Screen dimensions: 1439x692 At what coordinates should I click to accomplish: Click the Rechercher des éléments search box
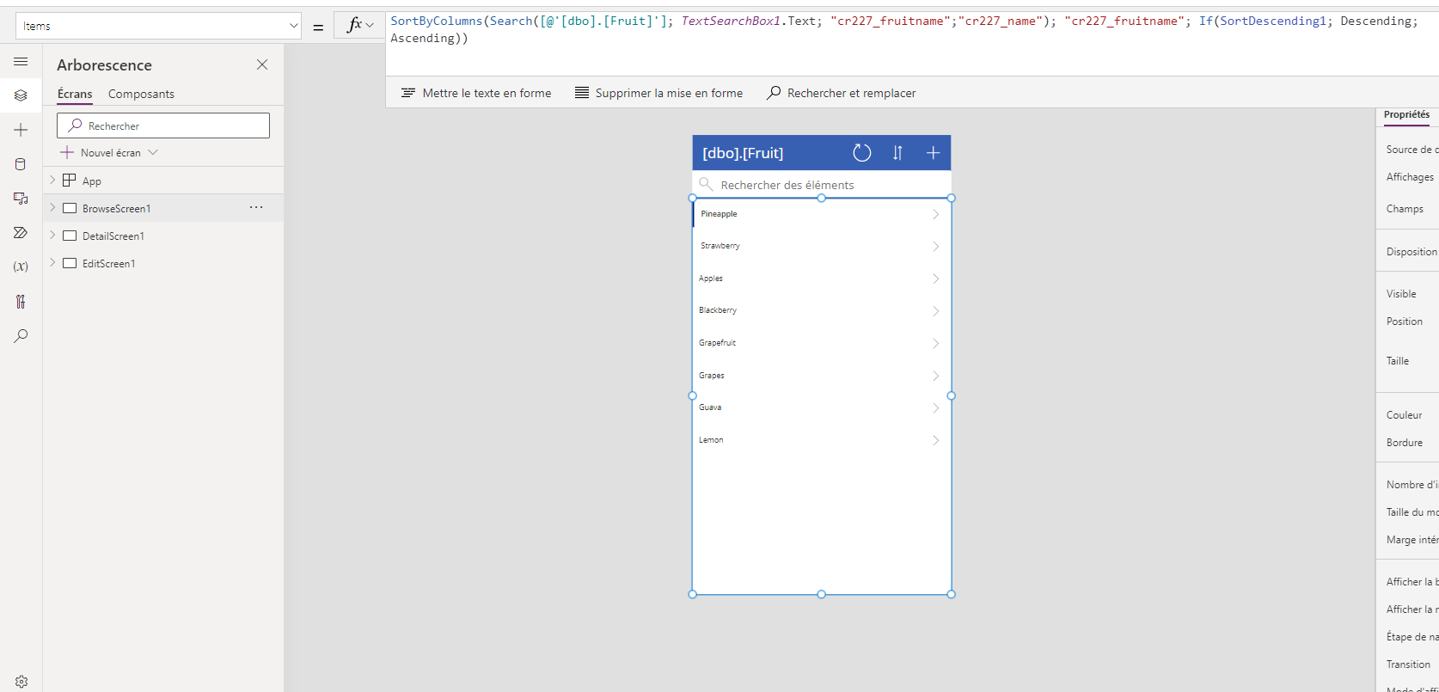[822, 185]
